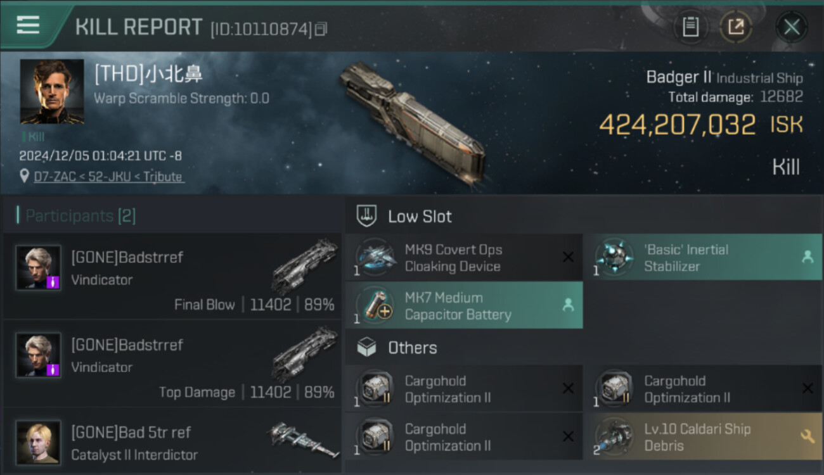Close the kill report window

click(x=791, y=27)
